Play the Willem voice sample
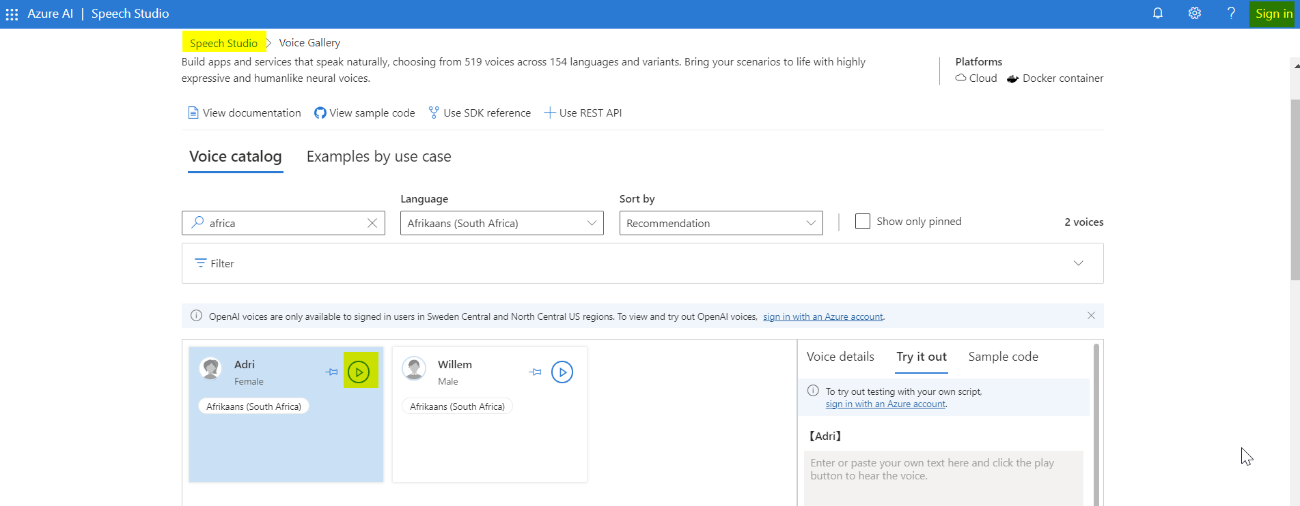Image resolution: width=1300 pixels, height=506 pixels. [562, 372]
